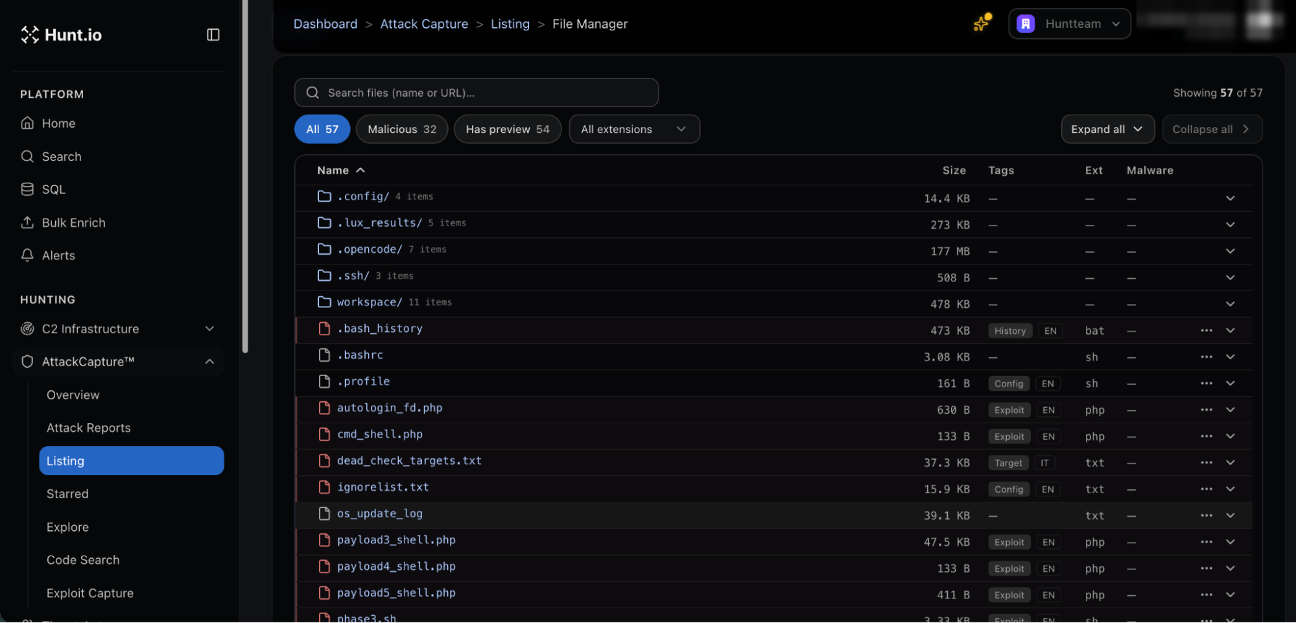Open three-dot menu for dead_check_targets.txt
The image size is (1296, 623).
1206,463
